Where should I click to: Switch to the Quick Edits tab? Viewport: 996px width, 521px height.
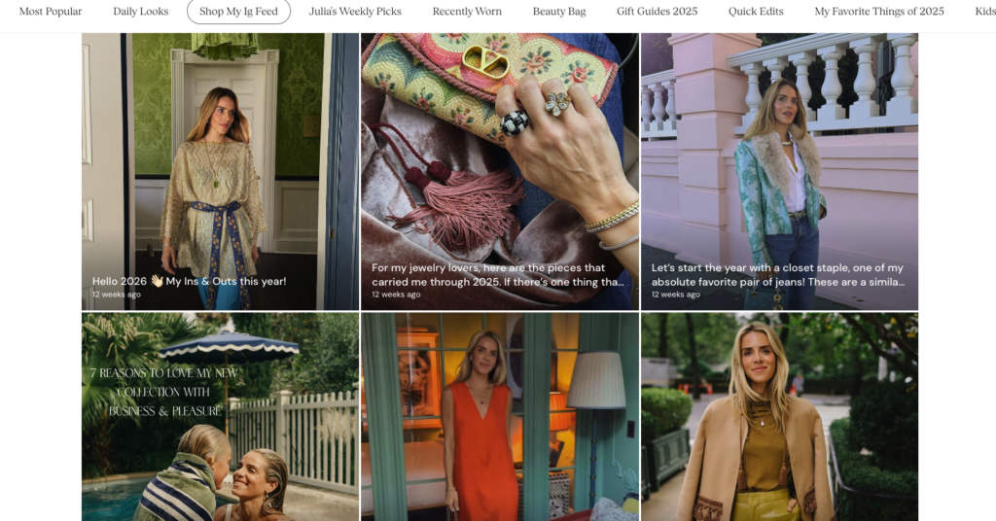click(756, 12)
